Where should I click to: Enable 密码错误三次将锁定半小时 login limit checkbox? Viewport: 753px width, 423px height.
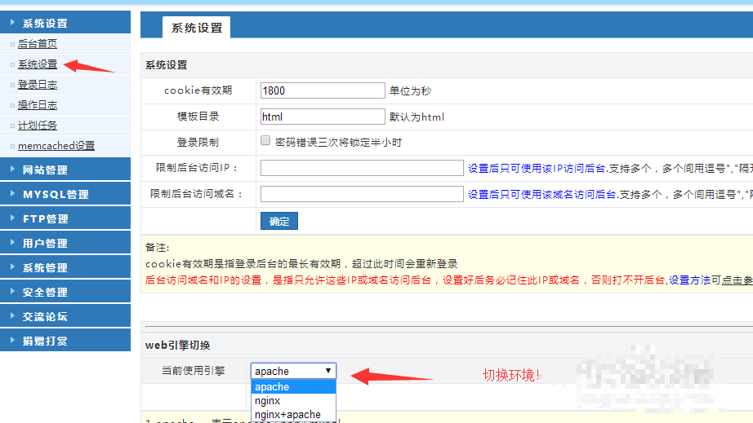[265, 140]
